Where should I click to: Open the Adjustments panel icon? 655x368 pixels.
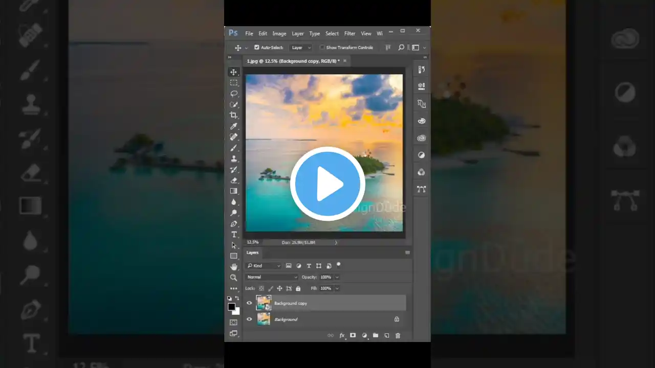[x=422, y=155]
